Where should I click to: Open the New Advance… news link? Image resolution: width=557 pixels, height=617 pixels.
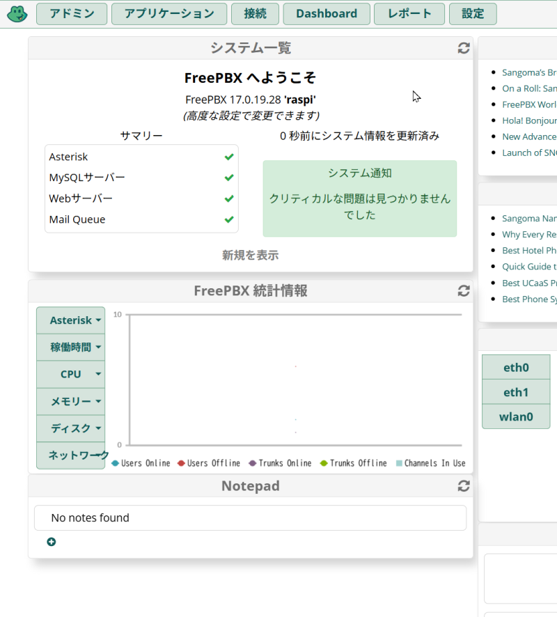(529, 136)
